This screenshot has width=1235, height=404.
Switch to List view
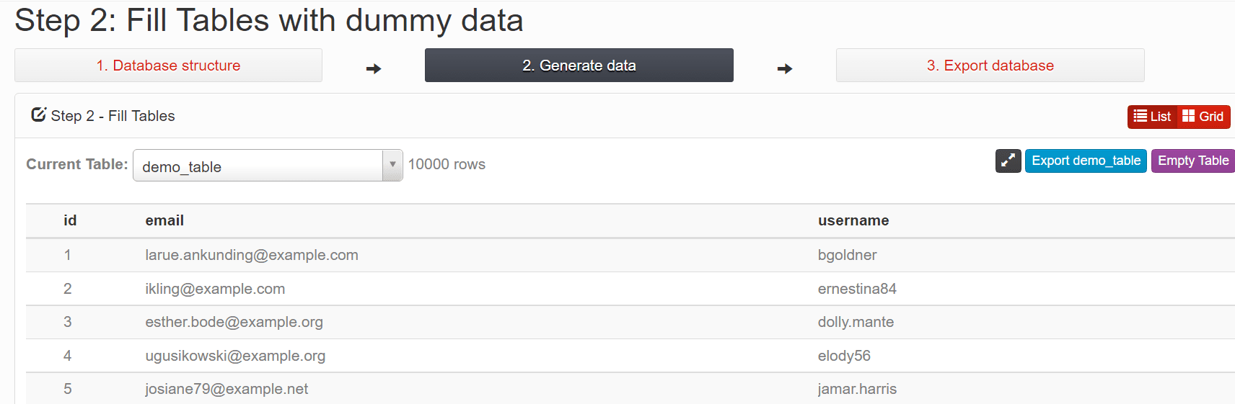(1153, 117)
